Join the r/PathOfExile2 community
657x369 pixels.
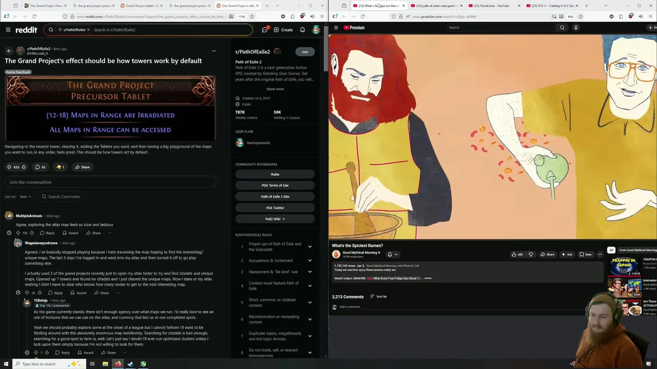[x=305, y=52]
